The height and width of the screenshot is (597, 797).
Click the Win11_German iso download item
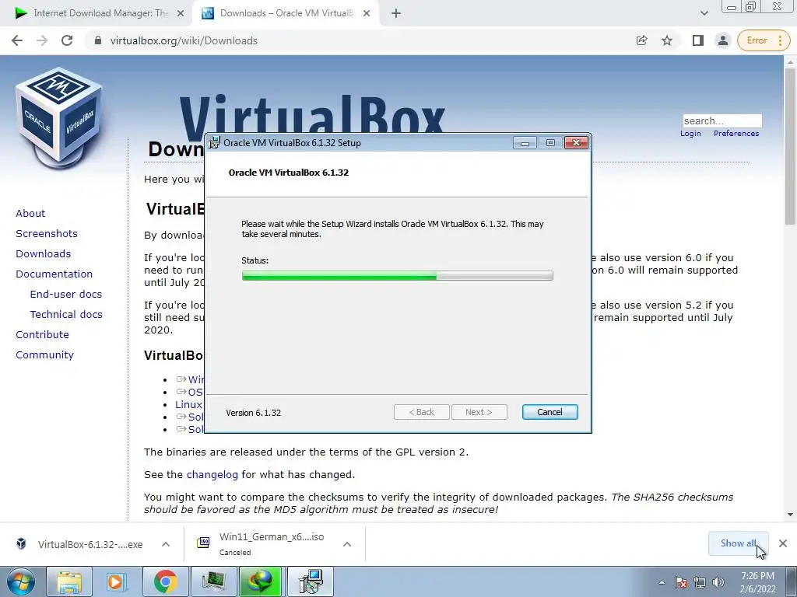(x=262, y=543)
